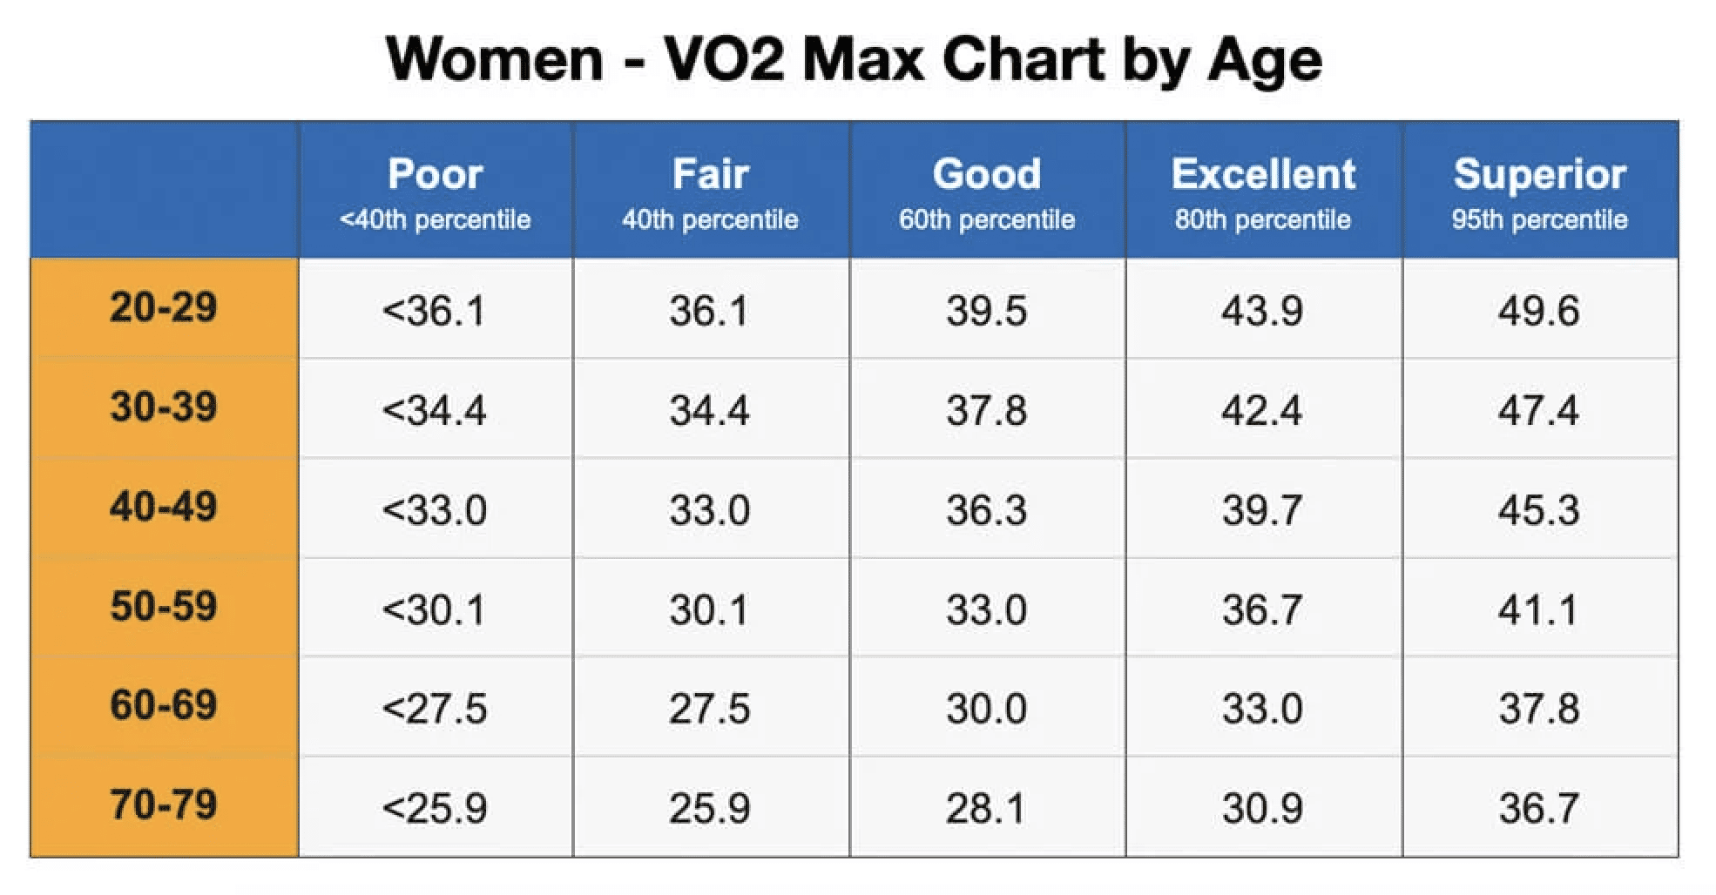
Task: Click the 49.6 Superior value cell
Action: [1538, 311]
